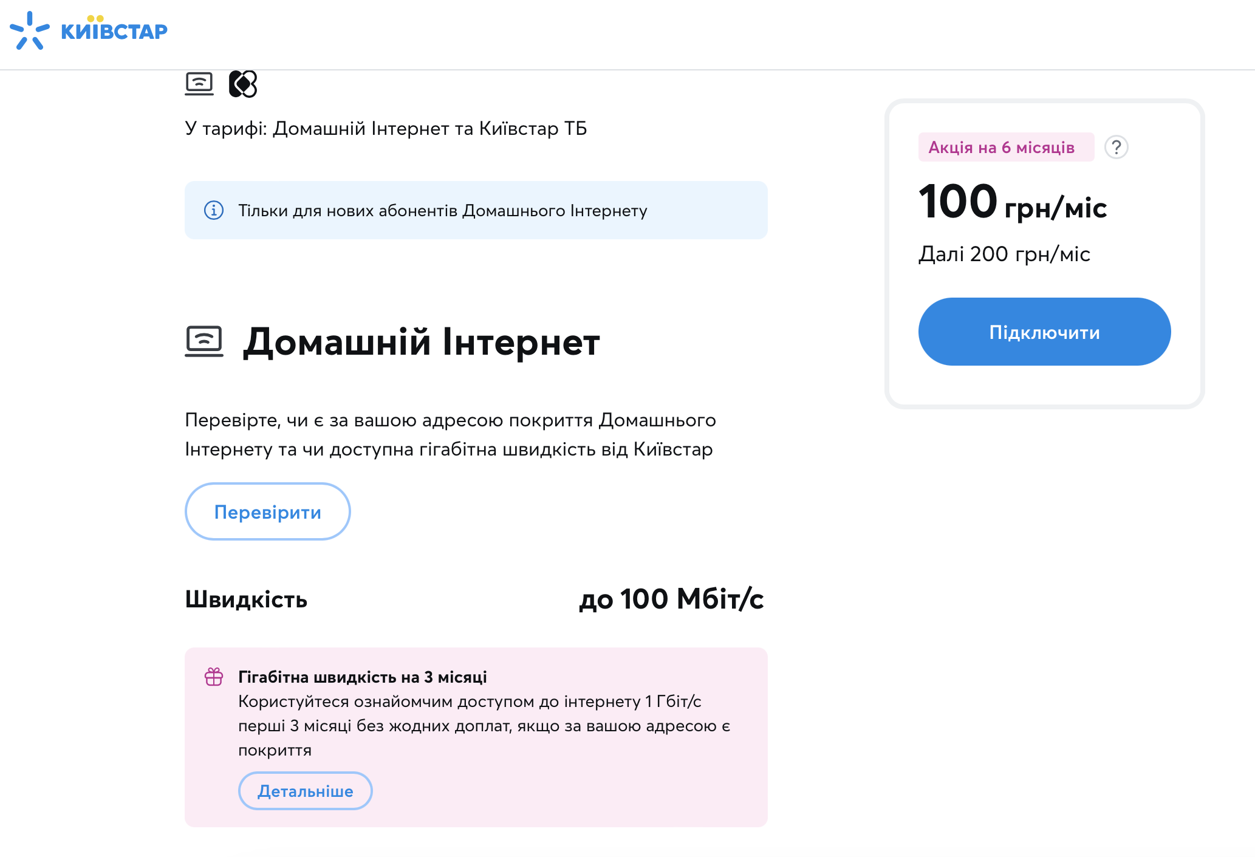Click the КИЇВСТАР wordmark in header
The image size is (1255, 857).
[114, 32]
